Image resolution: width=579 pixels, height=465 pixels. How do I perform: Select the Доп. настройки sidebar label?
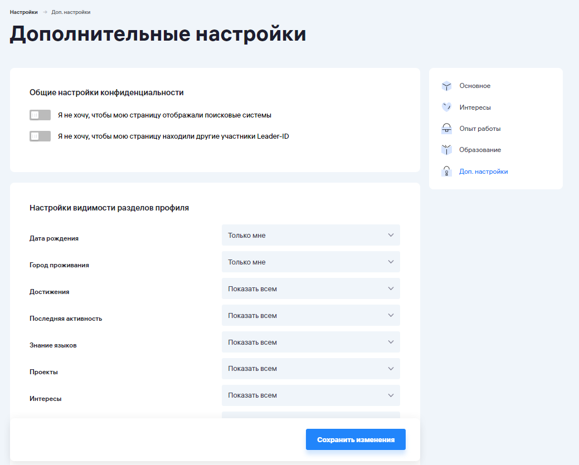(x=483, y=172)
